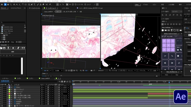Screen dimensions: 191x107
Task: Click the motion blur enable icon in timeline
Action: (67, 82)
